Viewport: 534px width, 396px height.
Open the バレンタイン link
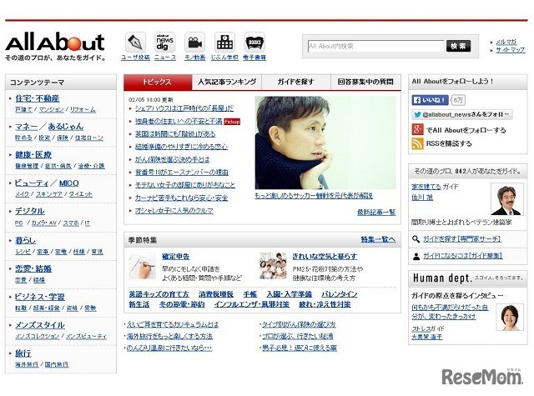pos(340,294)
